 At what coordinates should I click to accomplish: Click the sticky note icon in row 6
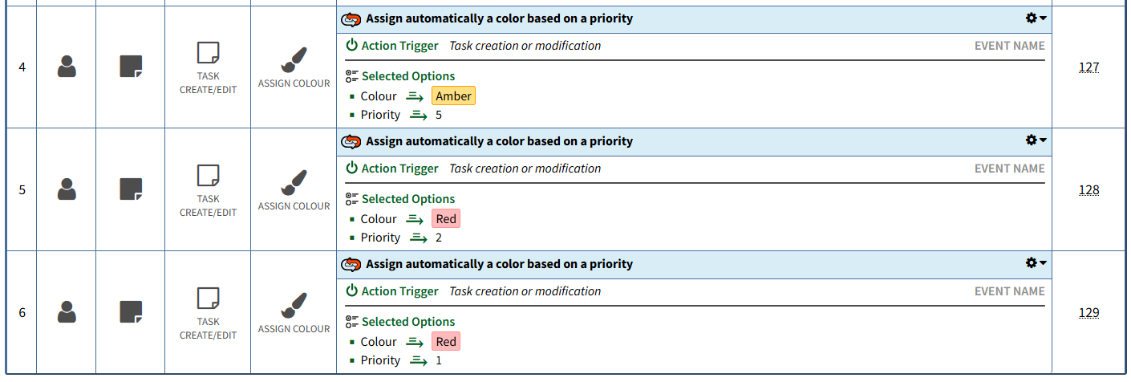[131, 312]
